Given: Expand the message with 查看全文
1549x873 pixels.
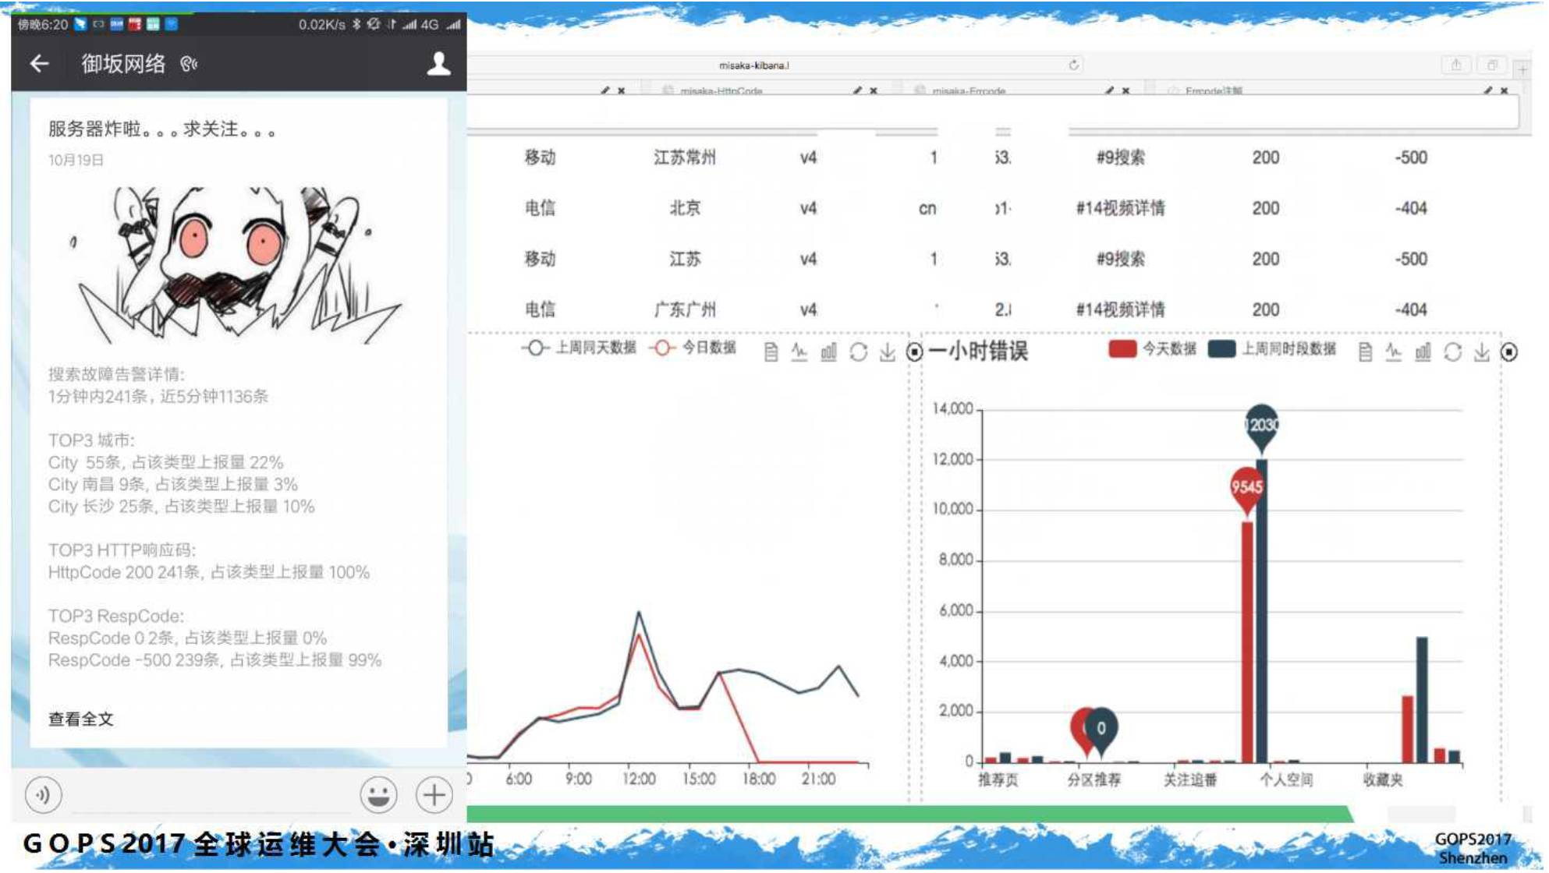Looking at the screenshot, I should coord(81,719).
